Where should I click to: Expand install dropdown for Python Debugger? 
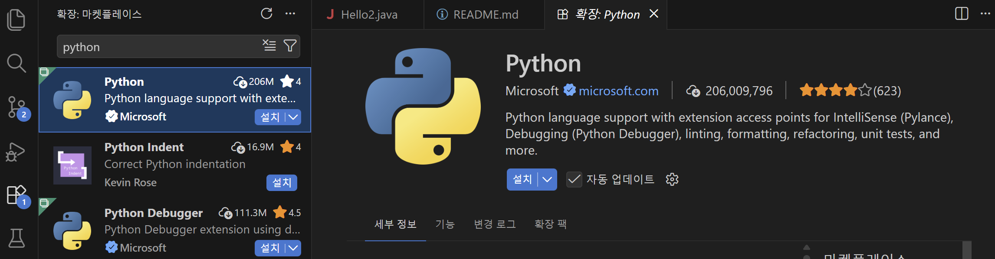(293, 248)
